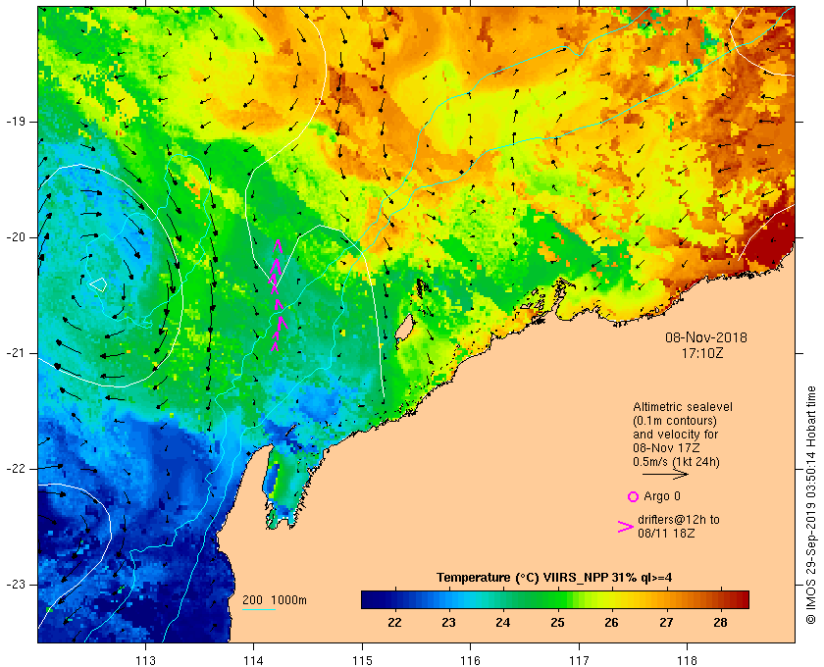Screen dimensions: 824x667
Task: Click the '17:10Z' time label
Action: (702, 353)
